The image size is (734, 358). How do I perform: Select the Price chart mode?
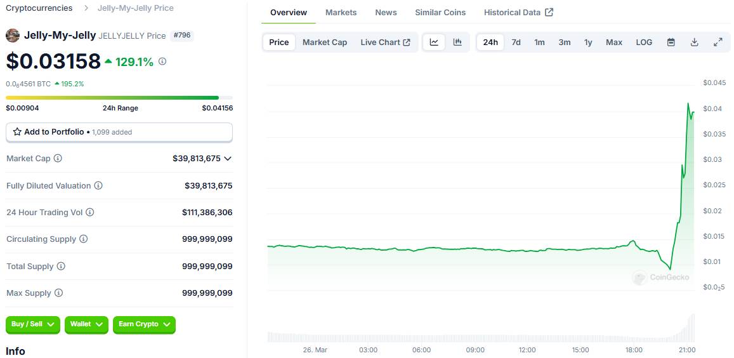click(x=279, y=42)
